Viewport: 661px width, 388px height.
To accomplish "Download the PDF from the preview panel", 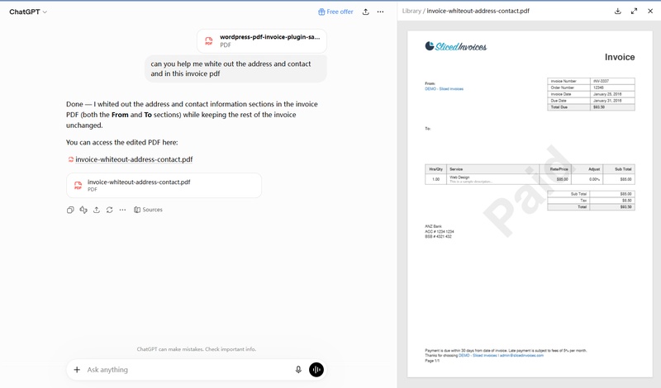I will (x=617, y=12).
